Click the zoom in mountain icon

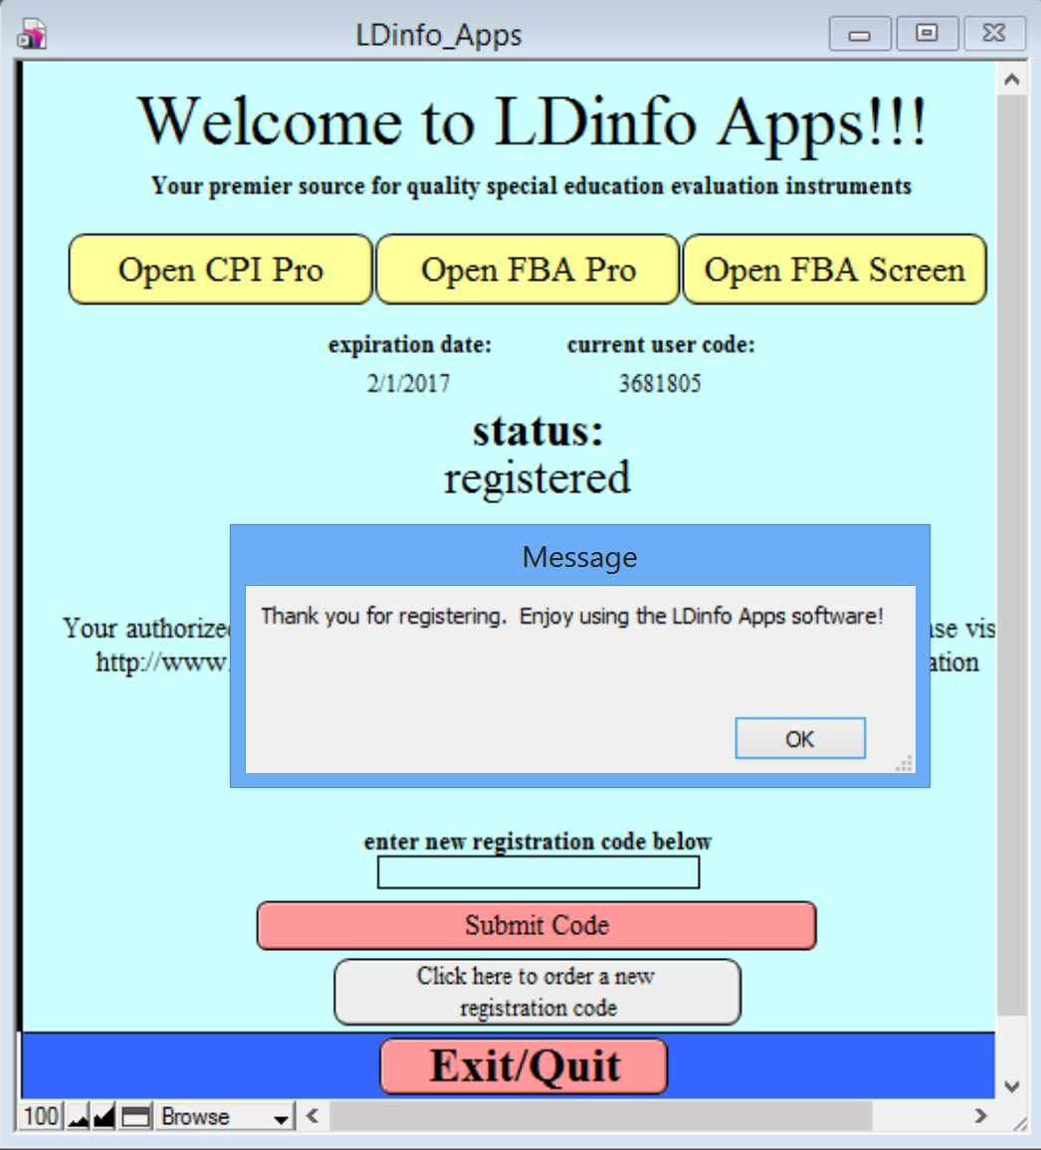click(104, 1117)
